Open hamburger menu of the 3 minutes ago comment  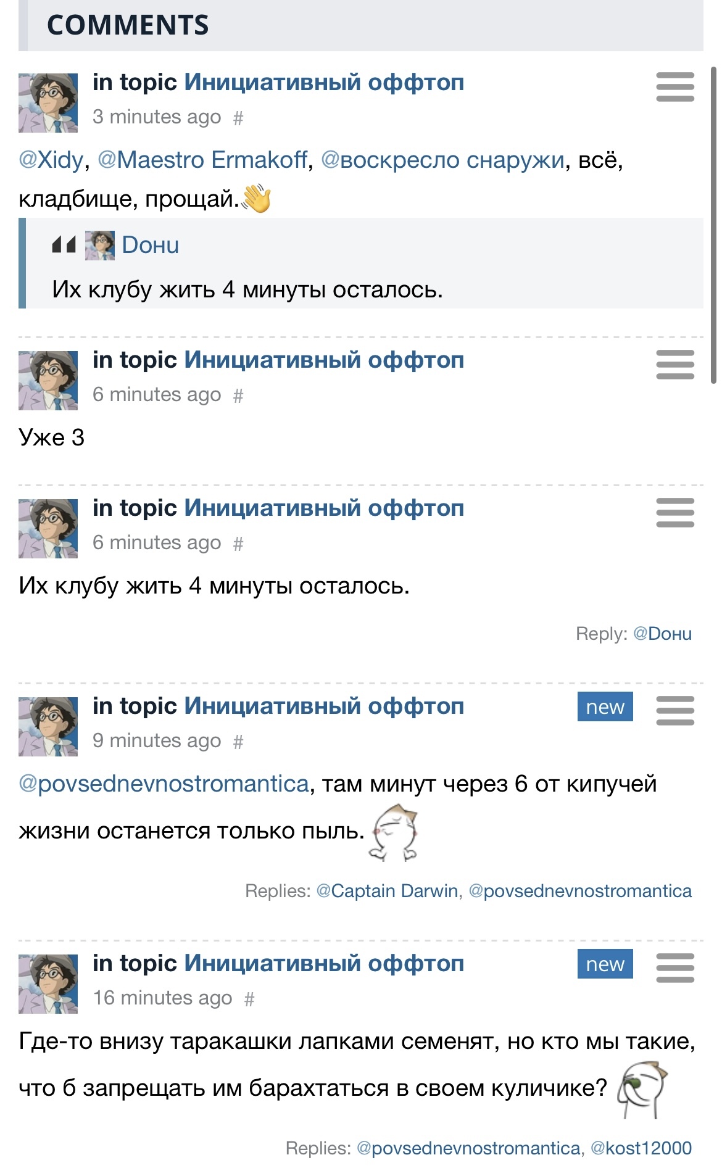(674, 87)
